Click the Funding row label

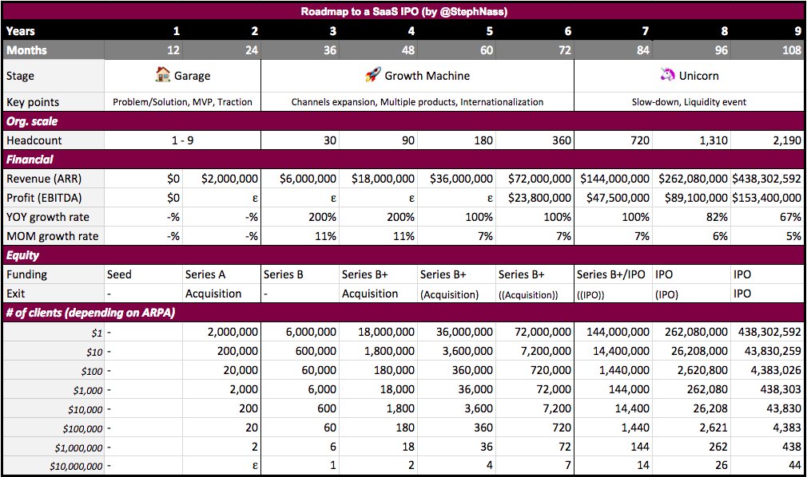point(54,274)
